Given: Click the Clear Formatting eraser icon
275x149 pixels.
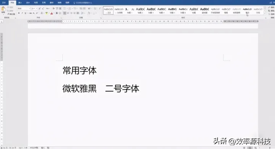Looking at the screenshot, I should coord(53,8).
